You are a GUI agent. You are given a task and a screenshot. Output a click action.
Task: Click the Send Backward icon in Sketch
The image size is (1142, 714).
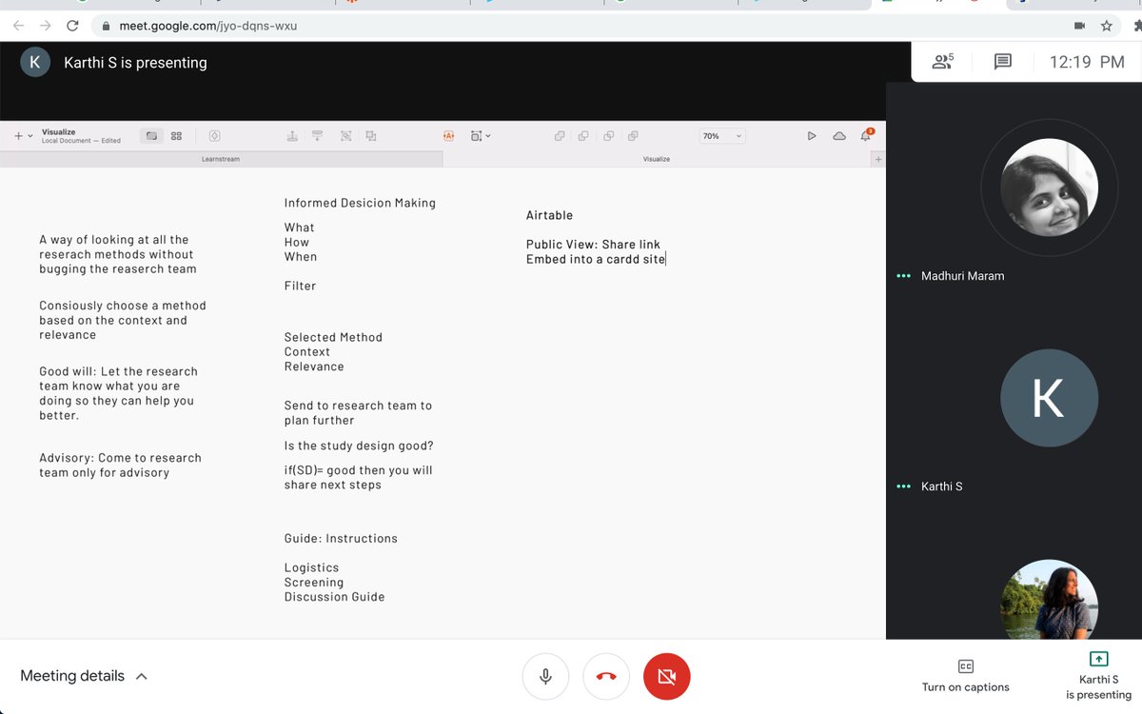coord(318,136)
